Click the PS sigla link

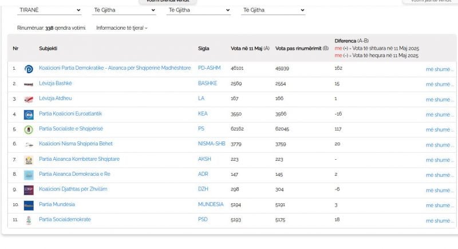click(202, 128)
